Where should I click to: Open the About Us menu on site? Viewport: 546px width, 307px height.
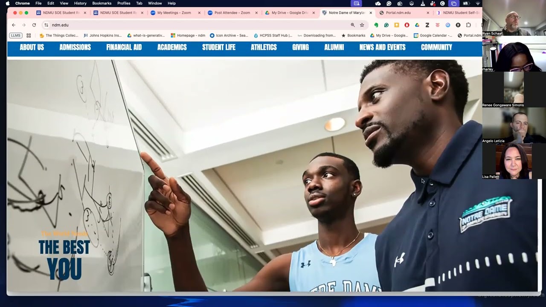tap(32, 47)
